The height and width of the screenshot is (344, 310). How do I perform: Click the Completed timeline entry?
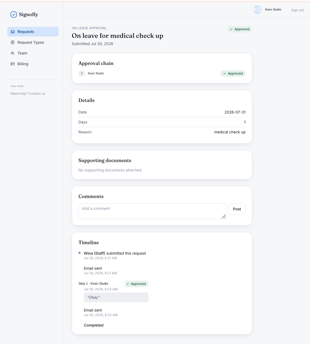(93, 325)
